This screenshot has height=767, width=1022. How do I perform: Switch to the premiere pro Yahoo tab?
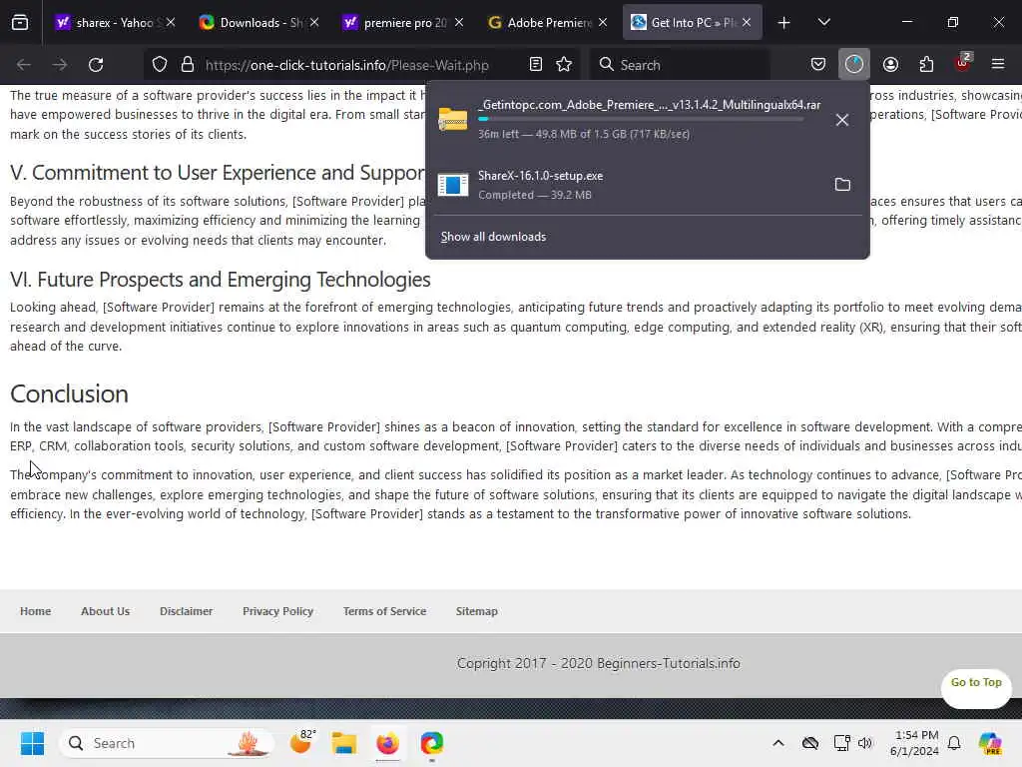[x=403, y=23]
